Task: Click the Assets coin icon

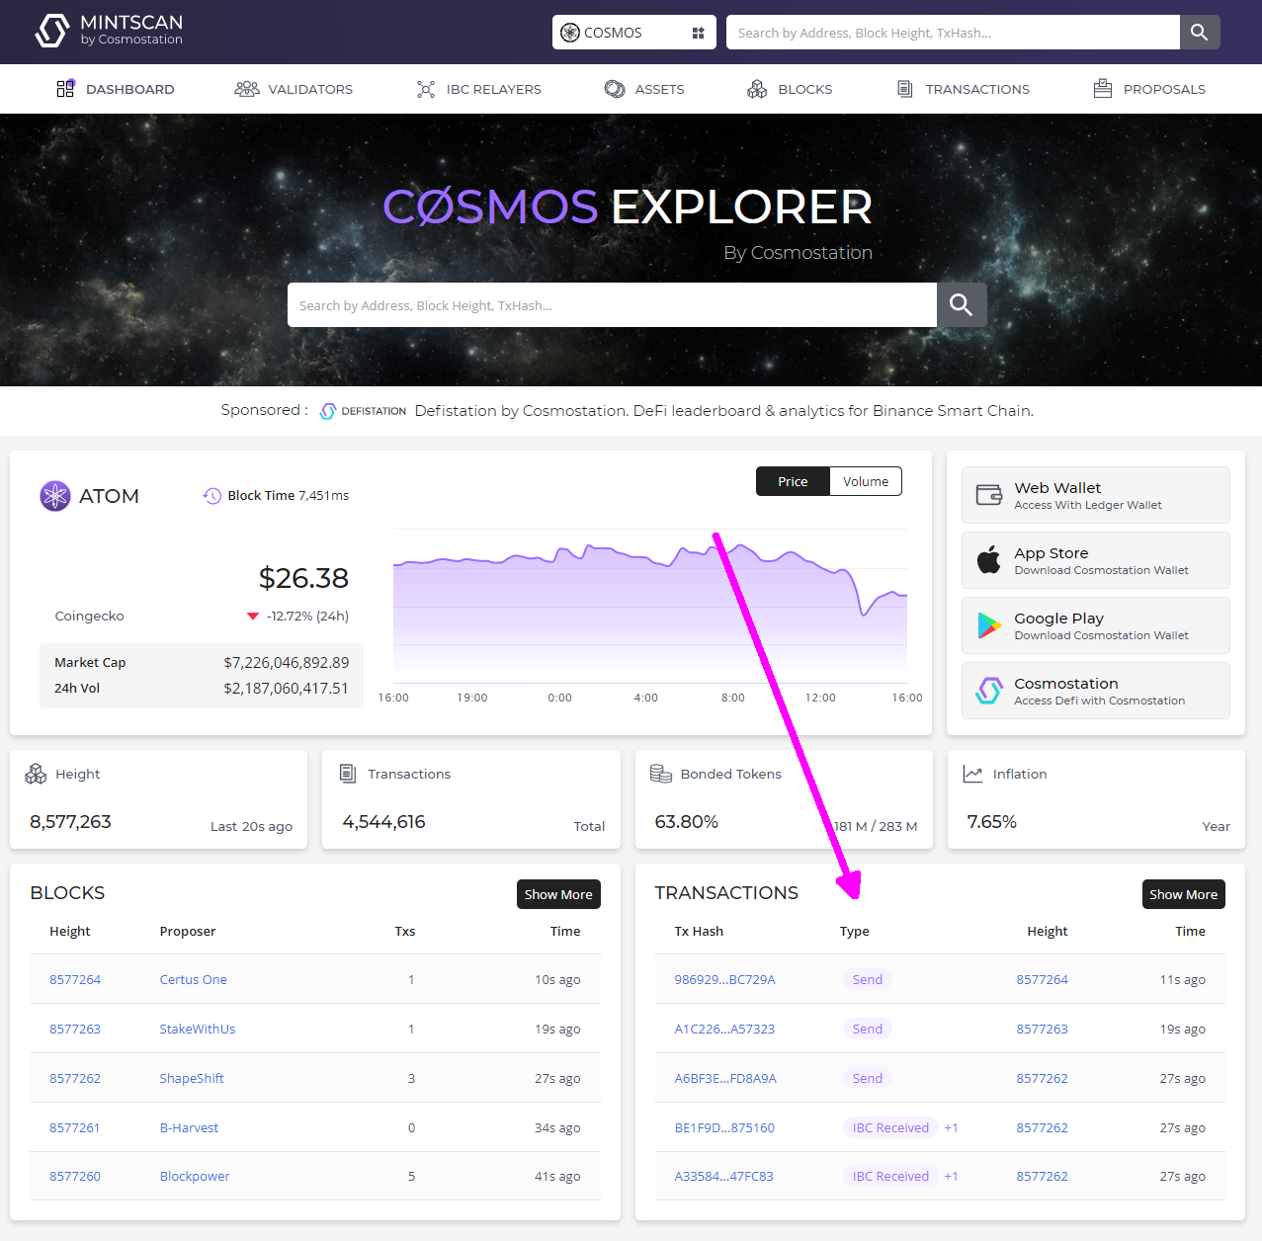Action: [615, 89]
